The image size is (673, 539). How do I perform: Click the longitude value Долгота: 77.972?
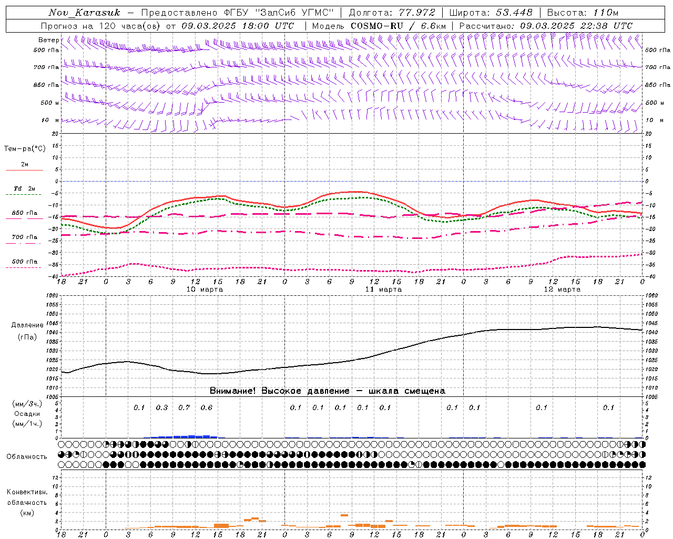click(x=392, y=13)
